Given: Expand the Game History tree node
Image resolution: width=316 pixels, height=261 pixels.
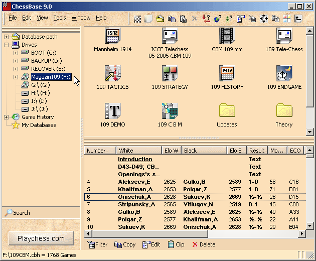Looking at the screenshot, I should tap(6, 117).
